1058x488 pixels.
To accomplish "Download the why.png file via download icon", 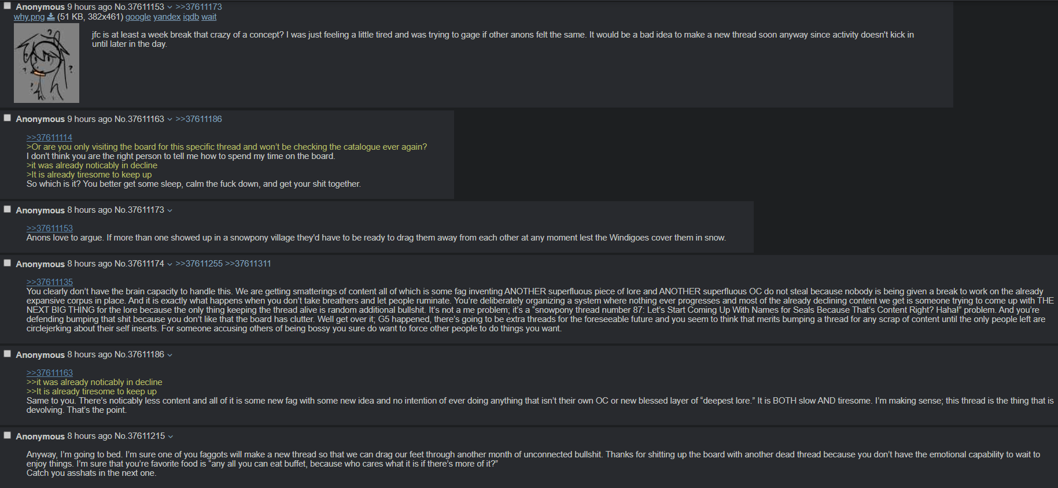I will click(x=51, y=17).
